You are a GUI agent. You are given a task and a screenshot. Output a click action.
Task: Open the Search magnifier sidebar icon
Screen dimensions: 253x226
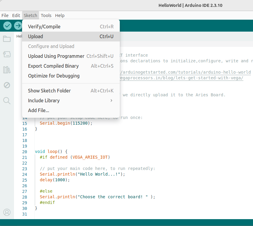coord(7,100)
